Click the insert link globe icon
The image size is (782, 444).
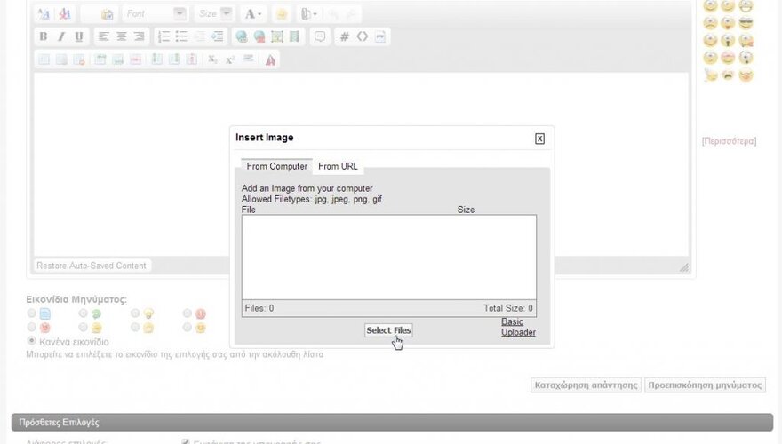tap(241, 37)
